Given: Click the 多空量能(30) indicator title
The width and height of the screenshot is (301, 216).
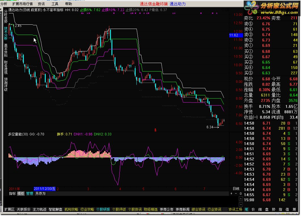Looking at the screenshot, I should pos(18,134).
